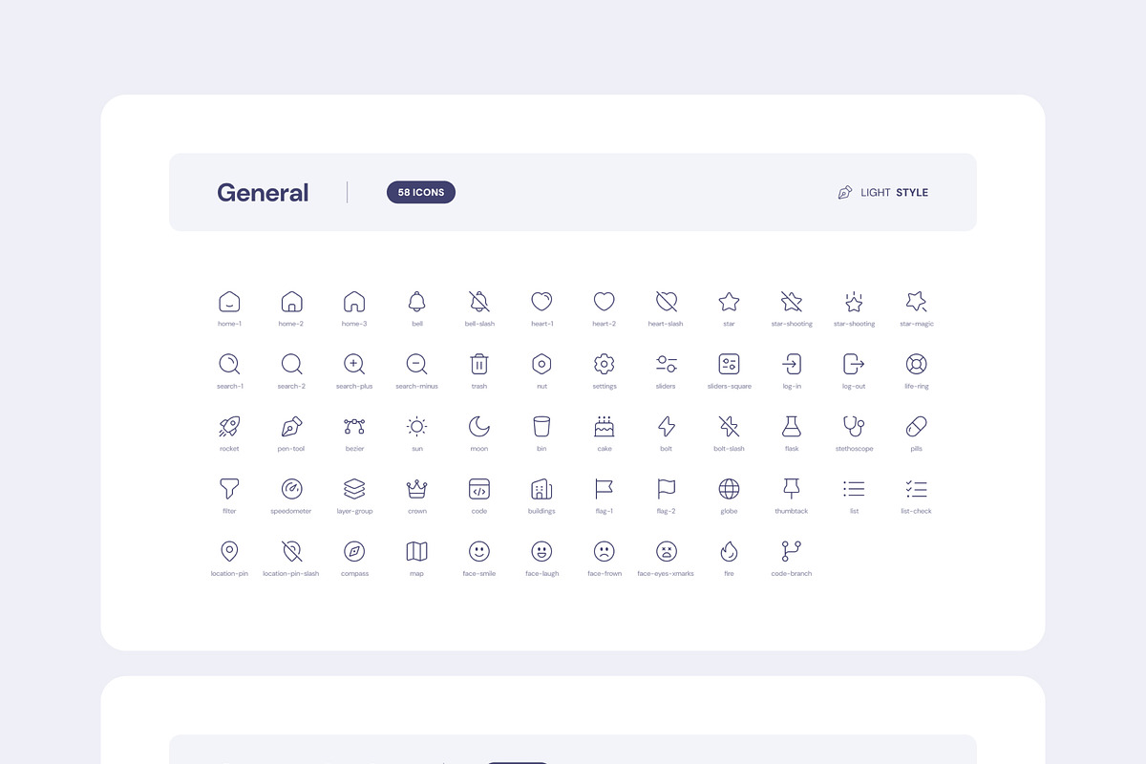Click the filter funnel icon
This screenshot has height=764, width=1146.
point(229,489)
